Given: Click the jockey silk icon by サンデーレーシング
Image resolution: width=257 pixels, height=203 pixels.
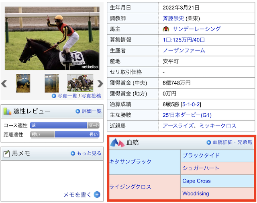Looking at the screenshot, I should tap(166, 29).
